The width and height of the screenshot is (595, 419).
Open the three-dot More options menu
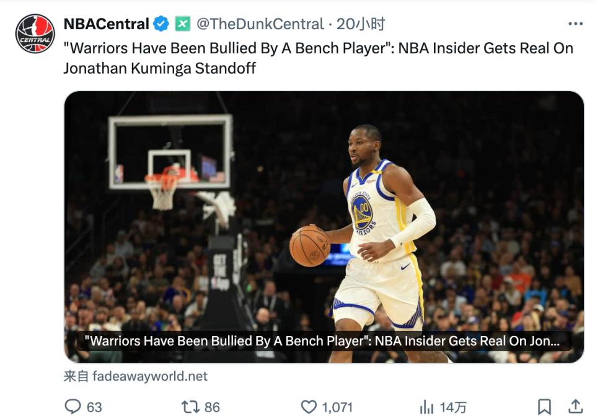(x=575, y=24)
